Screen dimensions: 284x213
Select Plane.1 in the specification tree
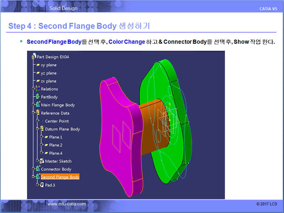point(56,137)
